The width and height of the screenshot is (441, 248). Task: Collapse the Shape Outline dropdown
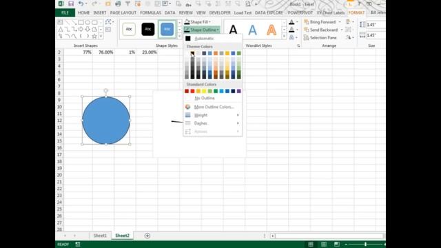[x=218, y=30]
